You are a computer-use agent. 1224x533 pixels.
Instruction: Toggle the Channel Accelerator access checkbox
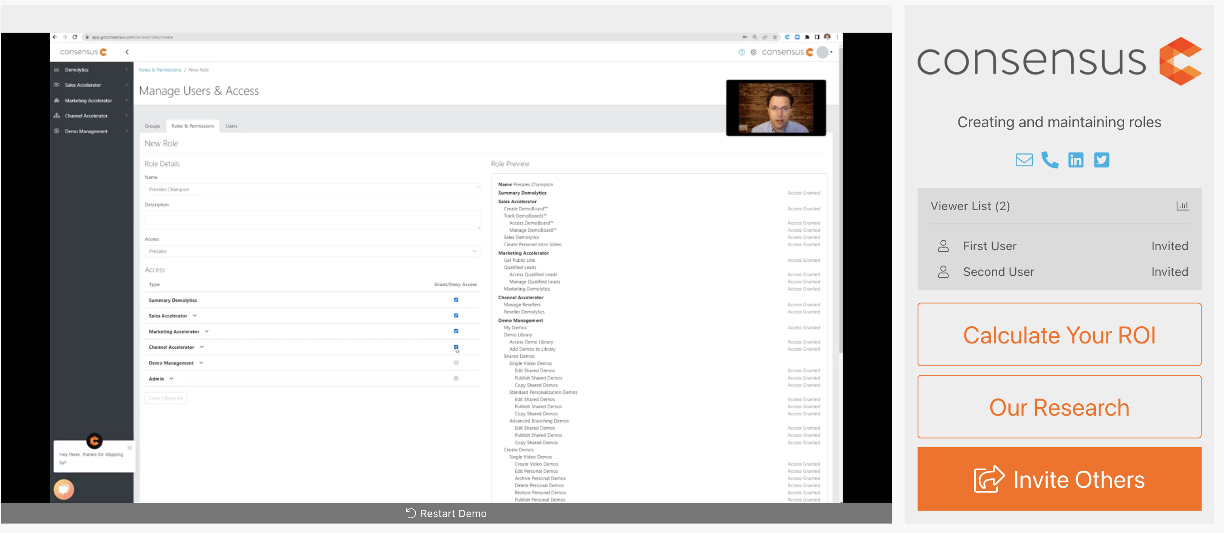456,346
